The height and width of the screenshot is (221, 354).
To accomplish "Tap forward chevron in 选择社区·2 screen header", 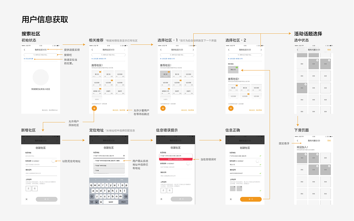I will [261, 50].
